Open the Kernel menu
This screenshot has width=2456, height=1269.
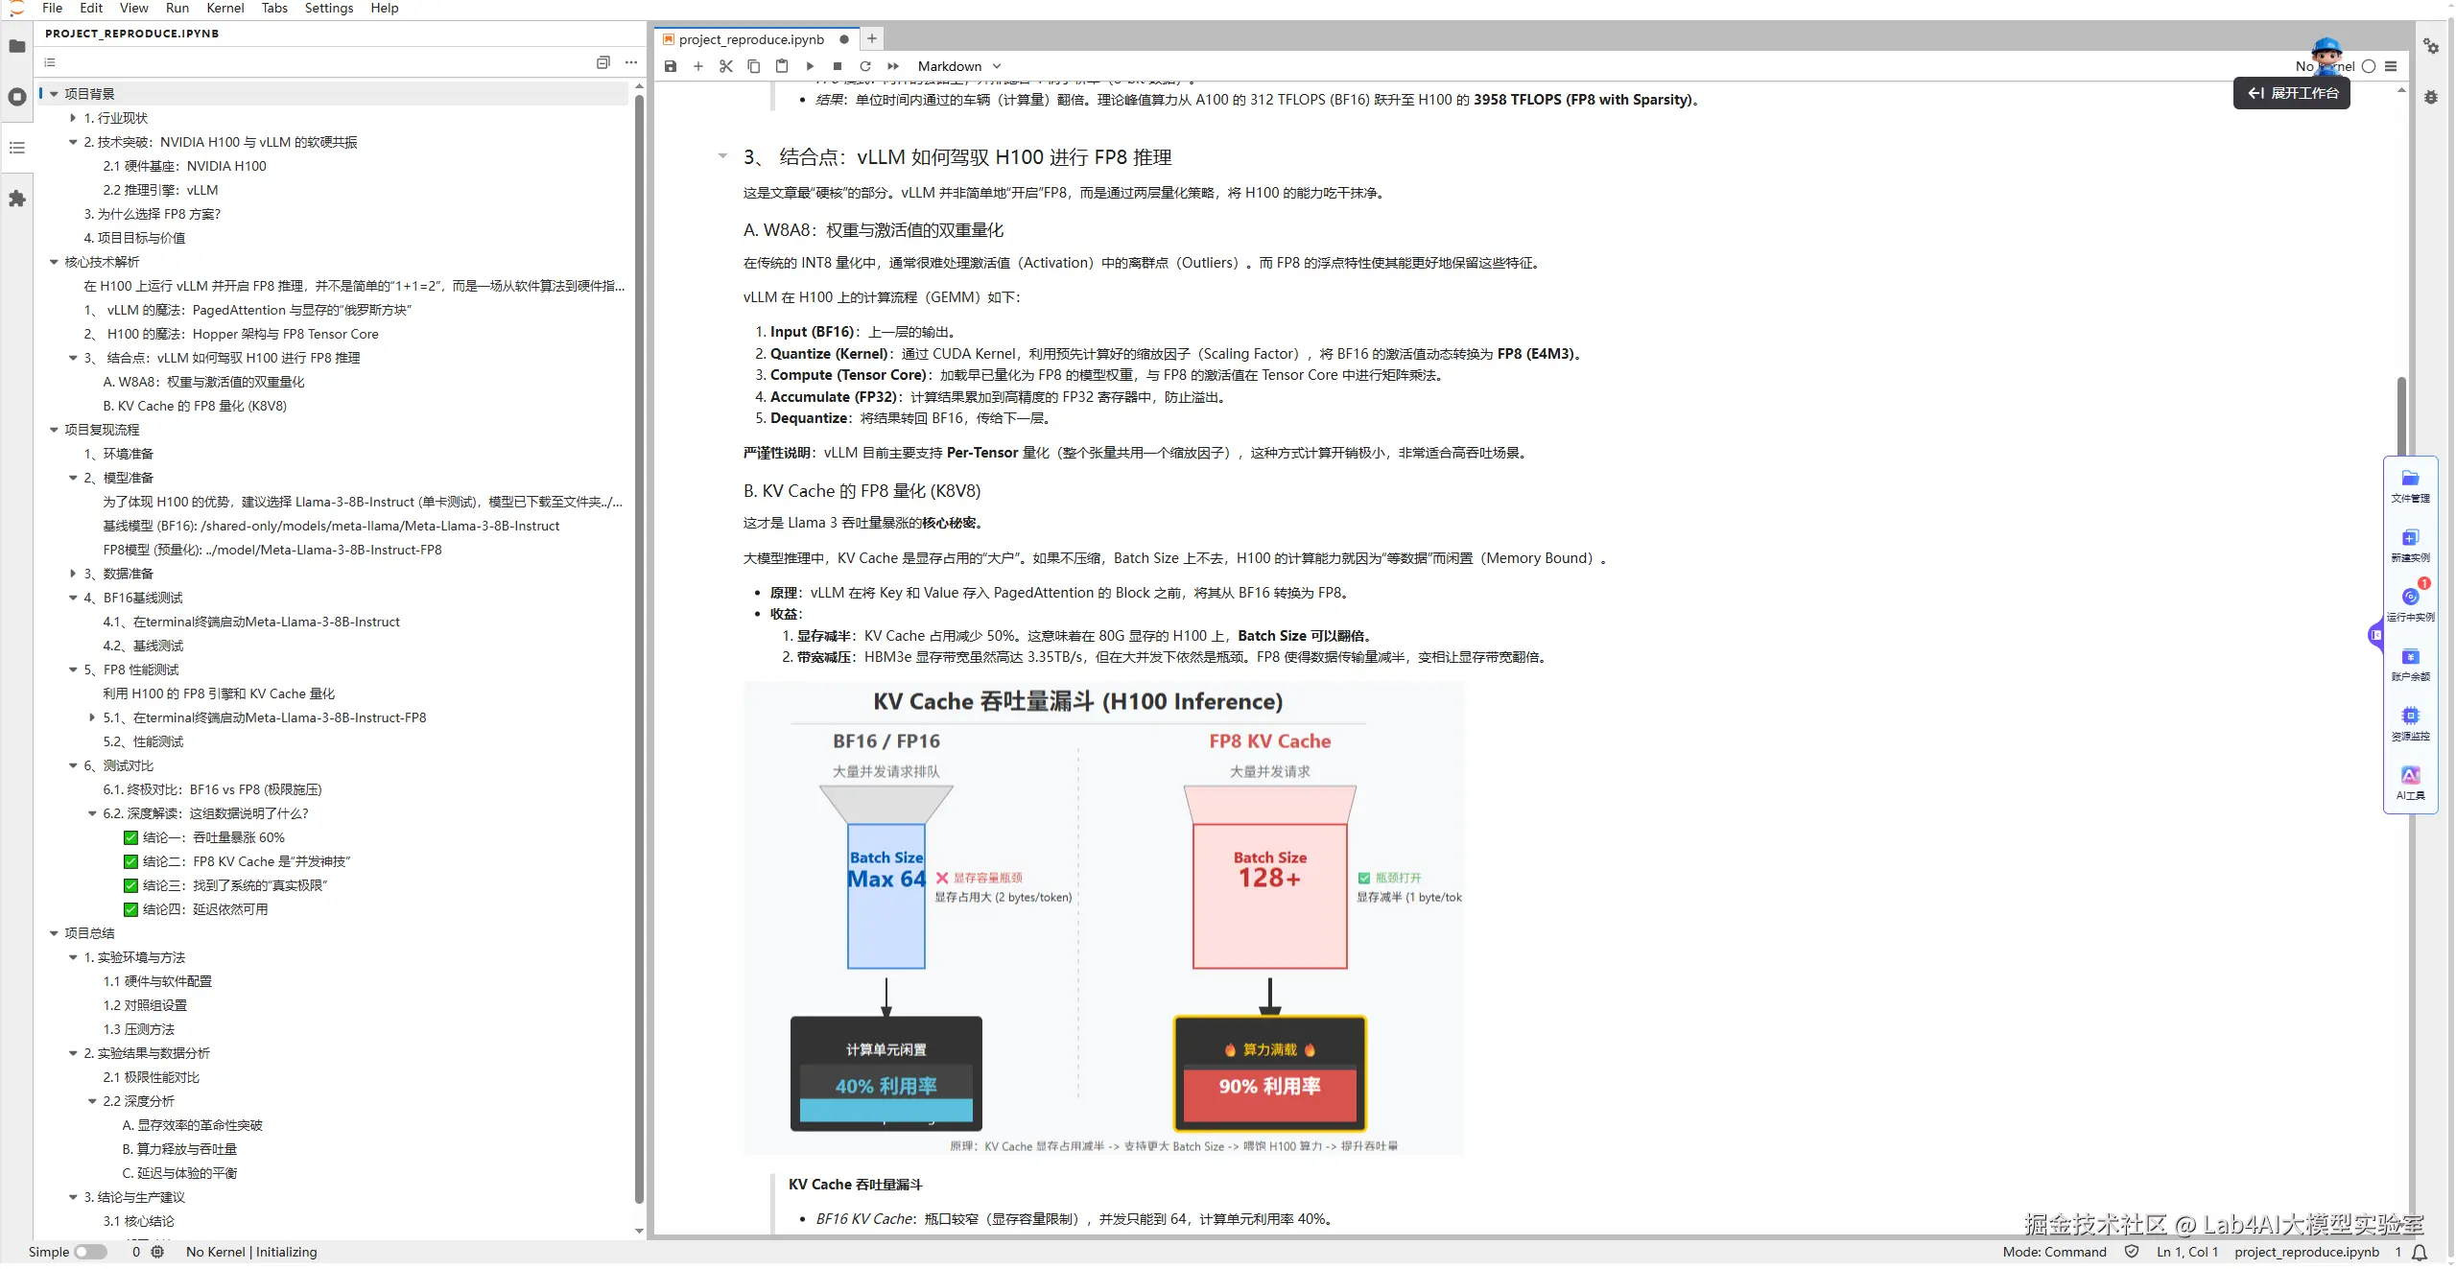[224, 8]
